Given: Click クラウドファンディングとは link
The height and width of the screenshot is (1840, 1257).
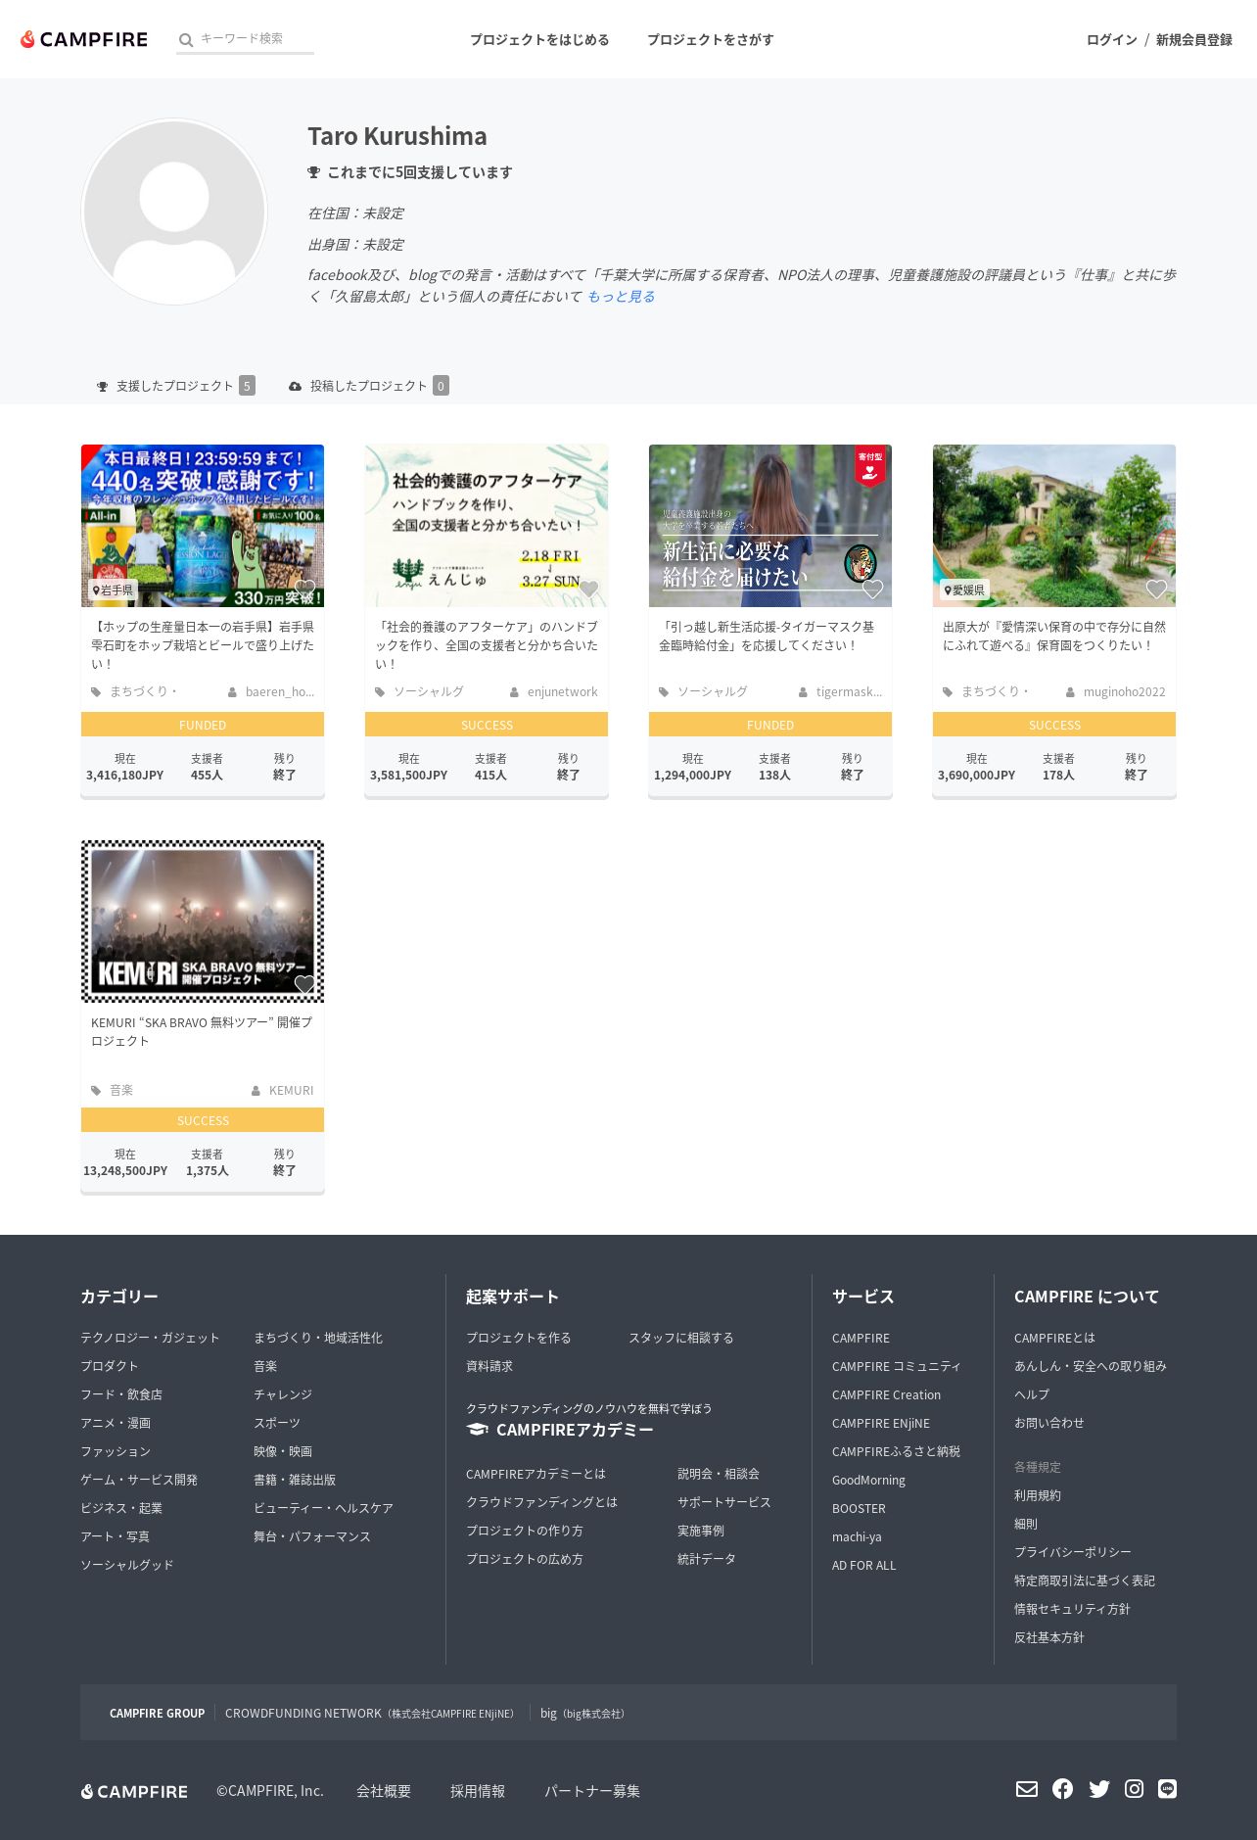Looking at the screenshot, I should pos(541,1502).
